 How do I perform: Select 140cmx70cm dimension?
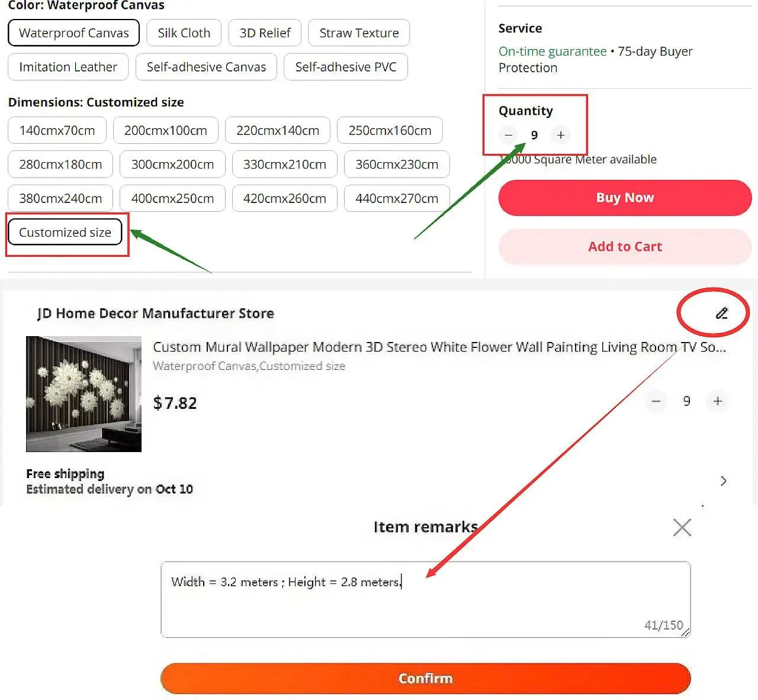tap(57, 130)
